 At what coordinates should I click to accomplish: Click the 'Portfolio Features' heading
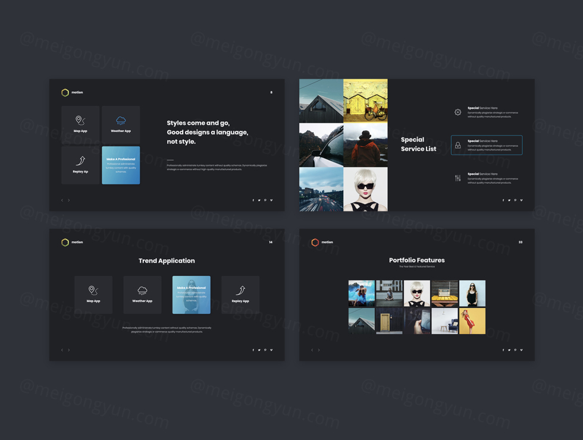[417, 260]
